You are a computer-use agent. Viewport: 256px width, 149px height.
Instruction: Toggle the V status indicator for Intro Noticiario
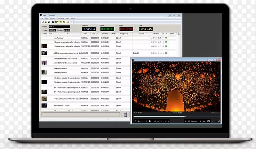pyautogui.click(x=166, y=38)
